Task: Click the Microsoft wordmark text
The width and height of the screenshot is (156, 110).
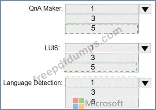Action: (x=104, y=103)
